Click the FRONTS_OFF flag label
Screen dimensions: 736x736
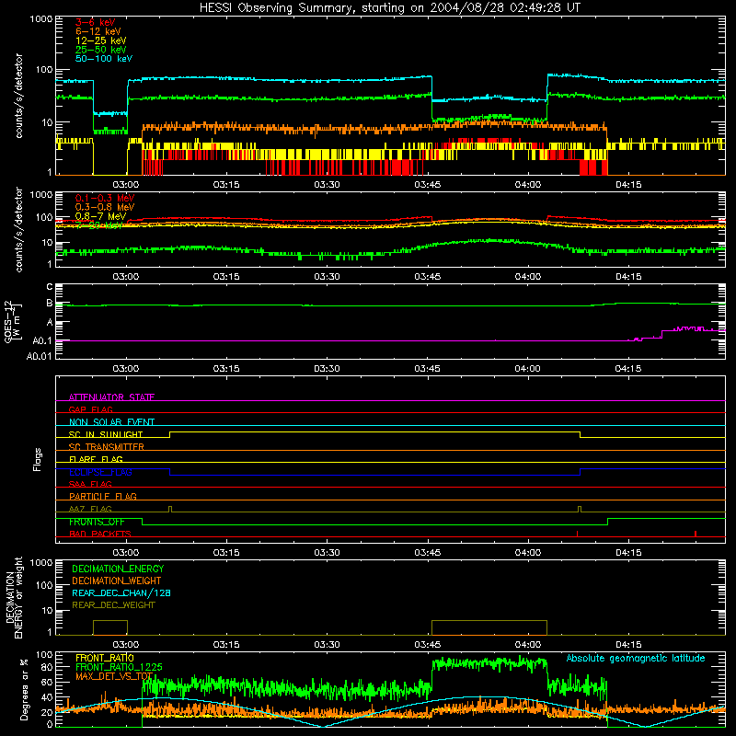(97, 522)
